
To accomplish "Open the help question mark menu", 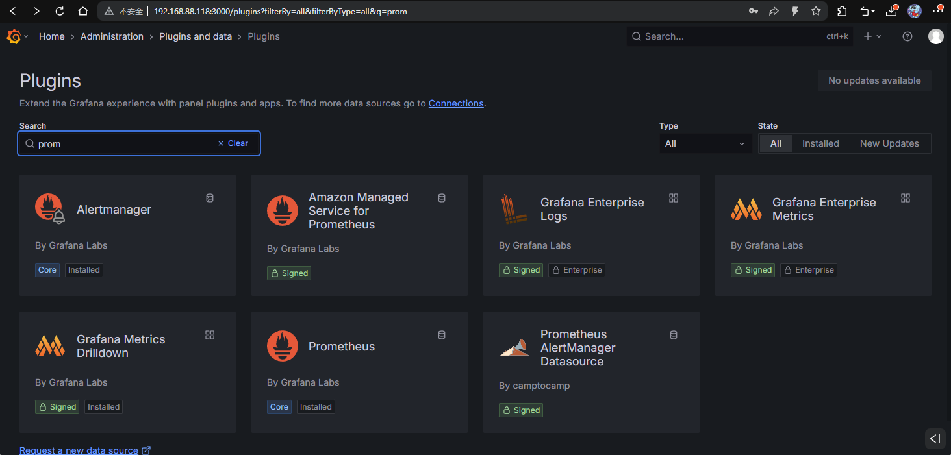I will click(x=907, y=36).
